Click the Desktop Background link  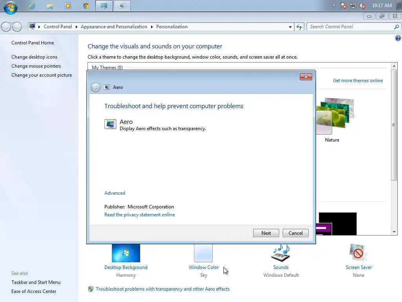click(126, 267)
